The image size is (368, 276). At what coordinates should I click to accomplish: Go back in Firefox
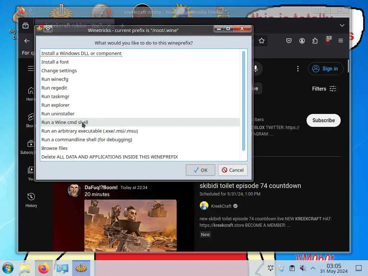click(27, 41)
